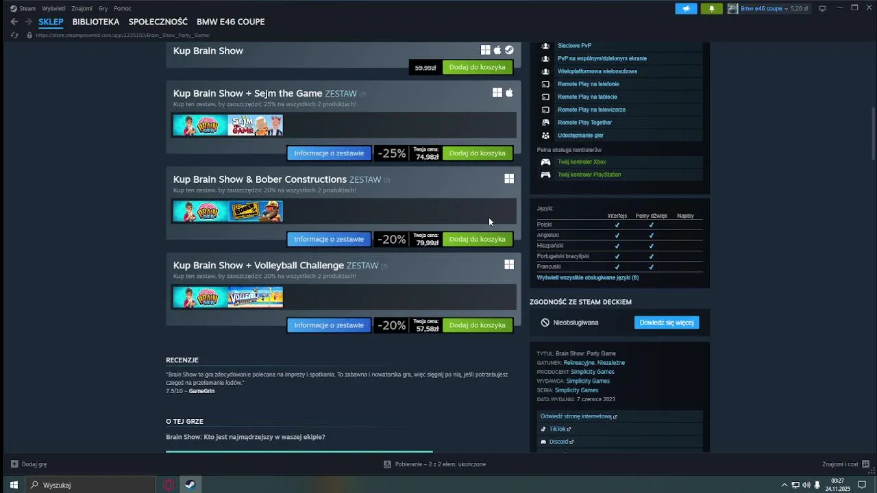The height and width of the screenshot is (493, 877).
Task: Open the Pomoc menu
Action: coord(123,8)
